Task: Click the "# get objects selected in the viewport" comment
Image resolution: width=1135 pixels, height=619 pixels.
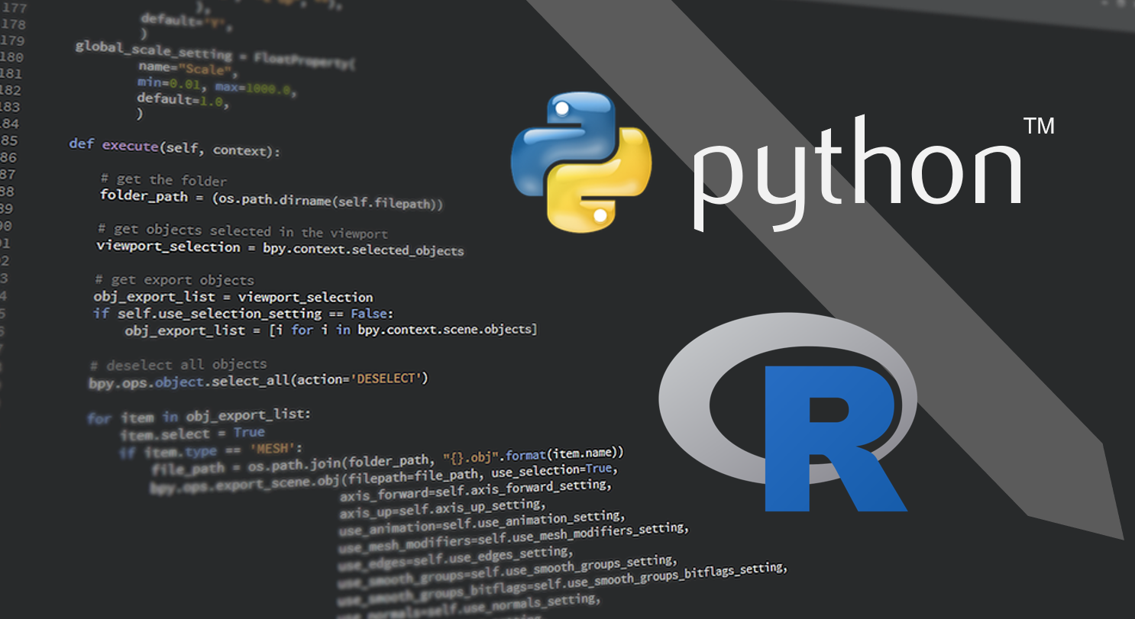Action: [243, 231]
